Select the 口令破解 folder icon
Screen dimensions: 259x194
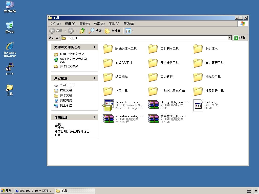point(153,77)
